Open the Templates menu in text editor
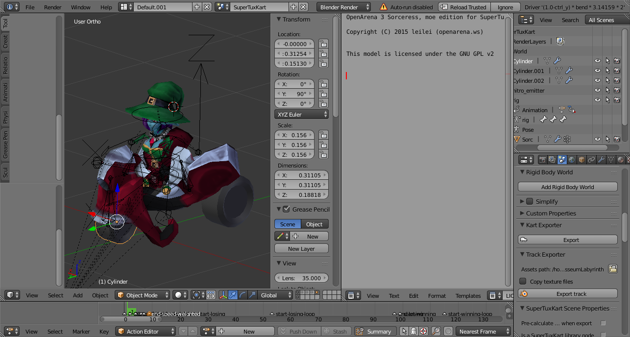This screenshot has height=337, width=630. 468,296
